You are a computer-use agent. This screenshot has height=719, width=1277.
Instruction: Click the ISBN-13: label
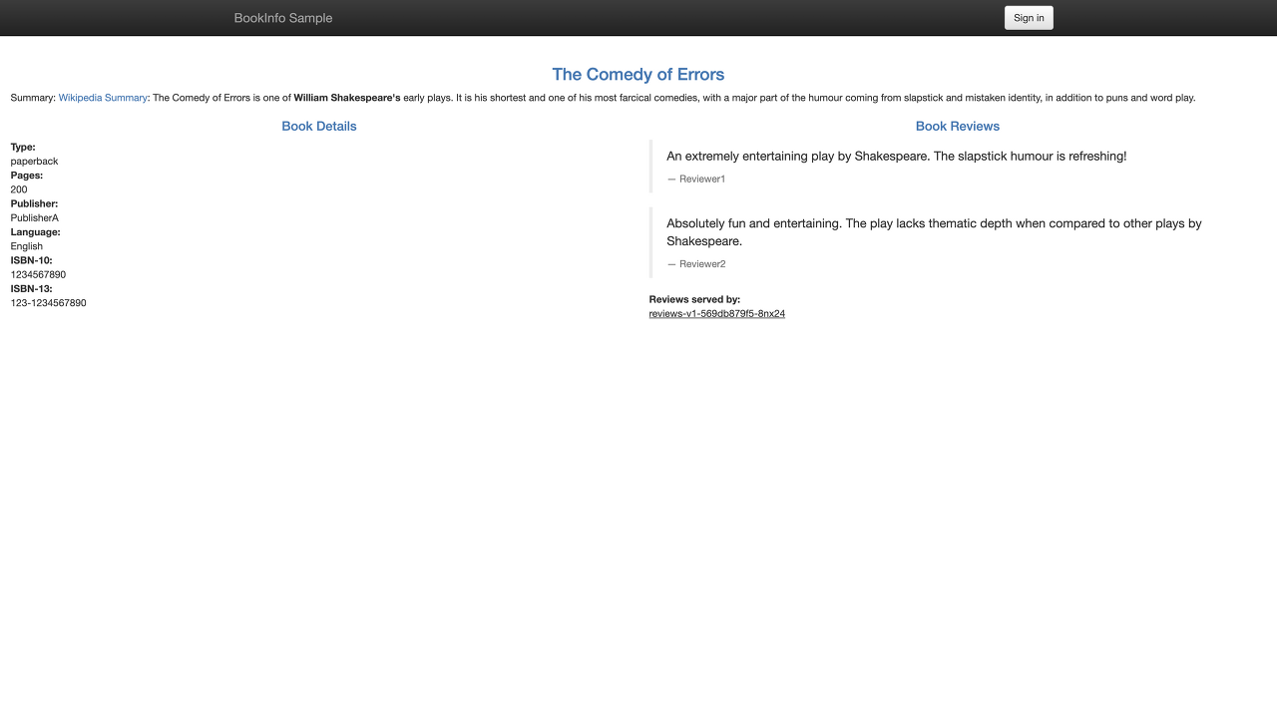point(32,288)
